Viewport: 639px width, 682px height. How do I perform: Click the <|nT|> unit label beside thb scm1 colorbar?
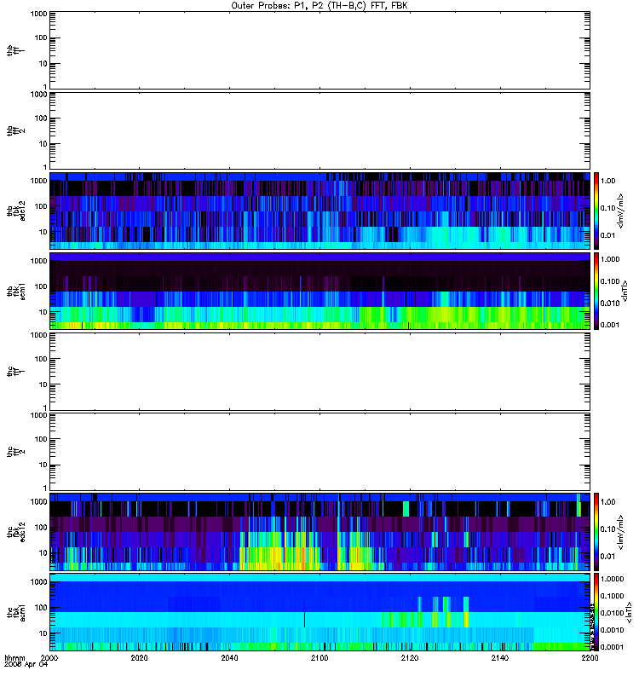625,291
